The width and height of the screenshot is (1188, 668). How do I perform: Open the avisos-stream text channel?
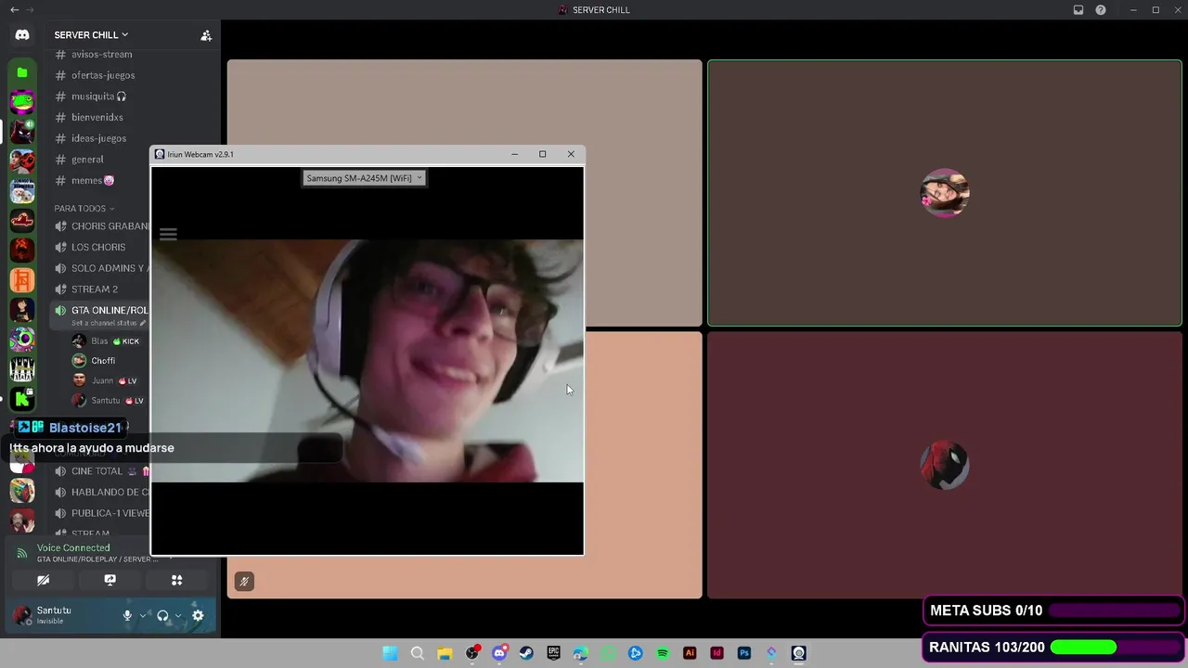pos(100,54)
